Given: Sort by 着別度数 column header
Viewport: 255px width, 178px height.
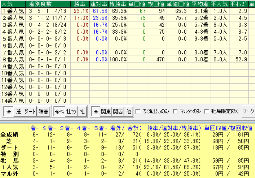Looking at the screenshot, I should (48, 4).
